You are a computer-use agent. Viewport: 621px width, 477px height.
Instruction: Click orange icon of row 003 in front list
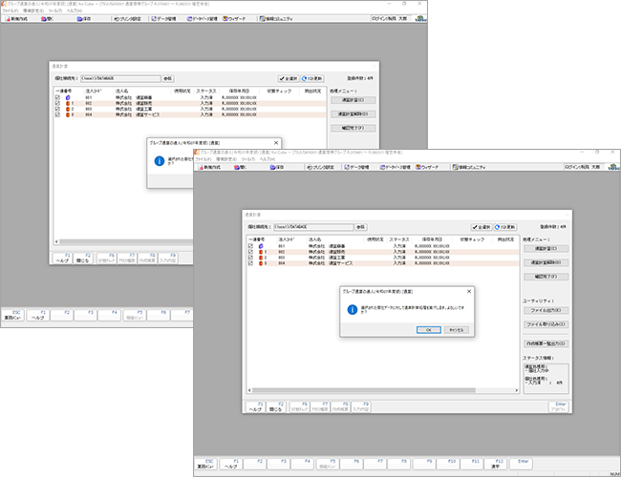pyautogui.click(x=261, y=258)
